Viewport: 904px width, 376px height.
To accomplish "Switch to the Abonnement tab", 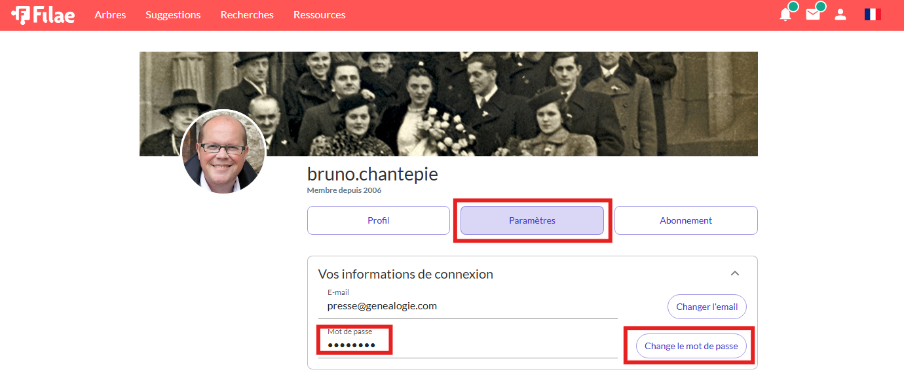I will [686, 220].
